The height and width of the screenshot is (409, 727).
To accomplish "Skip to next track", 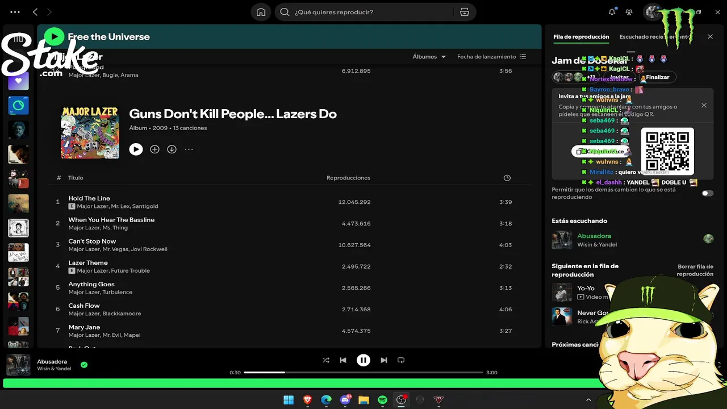I will tap(384, 360).
